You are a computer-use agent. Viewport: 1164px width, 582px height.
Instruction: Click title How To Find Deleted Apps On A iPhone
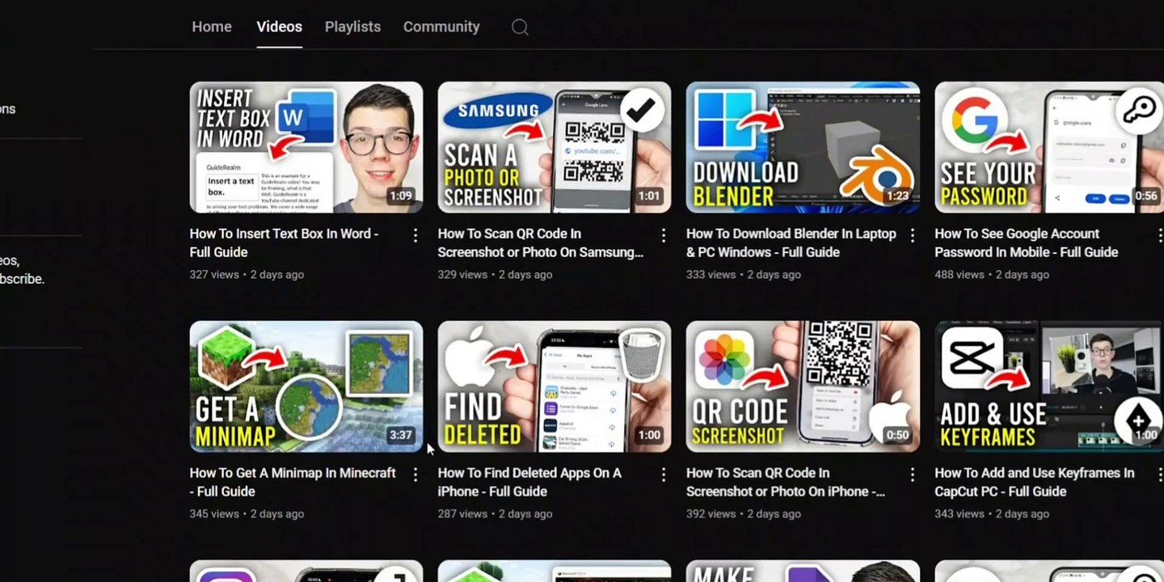pos(529,482)
